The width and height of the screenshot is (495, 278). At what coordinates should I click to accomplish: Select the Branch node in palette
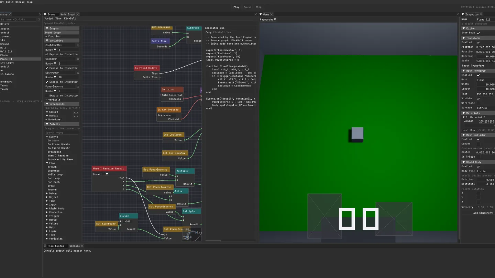click(x=52, y=167)
